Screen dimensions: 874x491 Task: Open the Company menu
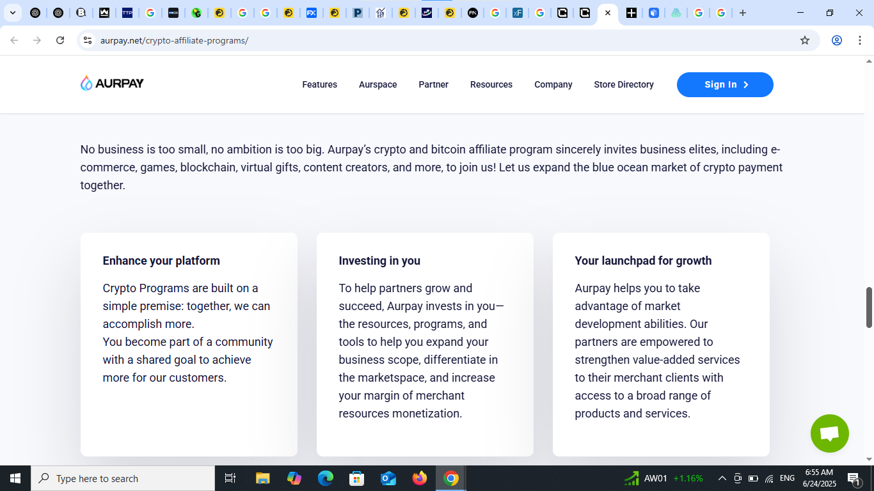point(553,84)
